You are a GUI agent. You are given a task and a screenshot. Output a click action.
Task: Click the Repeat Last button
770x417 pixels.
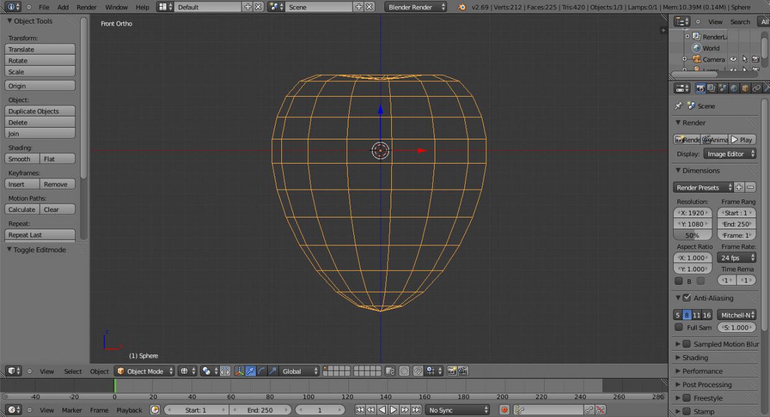click(x=40, y=235)
